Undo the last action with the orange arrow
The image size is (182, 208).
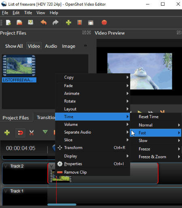pos(44,23)
